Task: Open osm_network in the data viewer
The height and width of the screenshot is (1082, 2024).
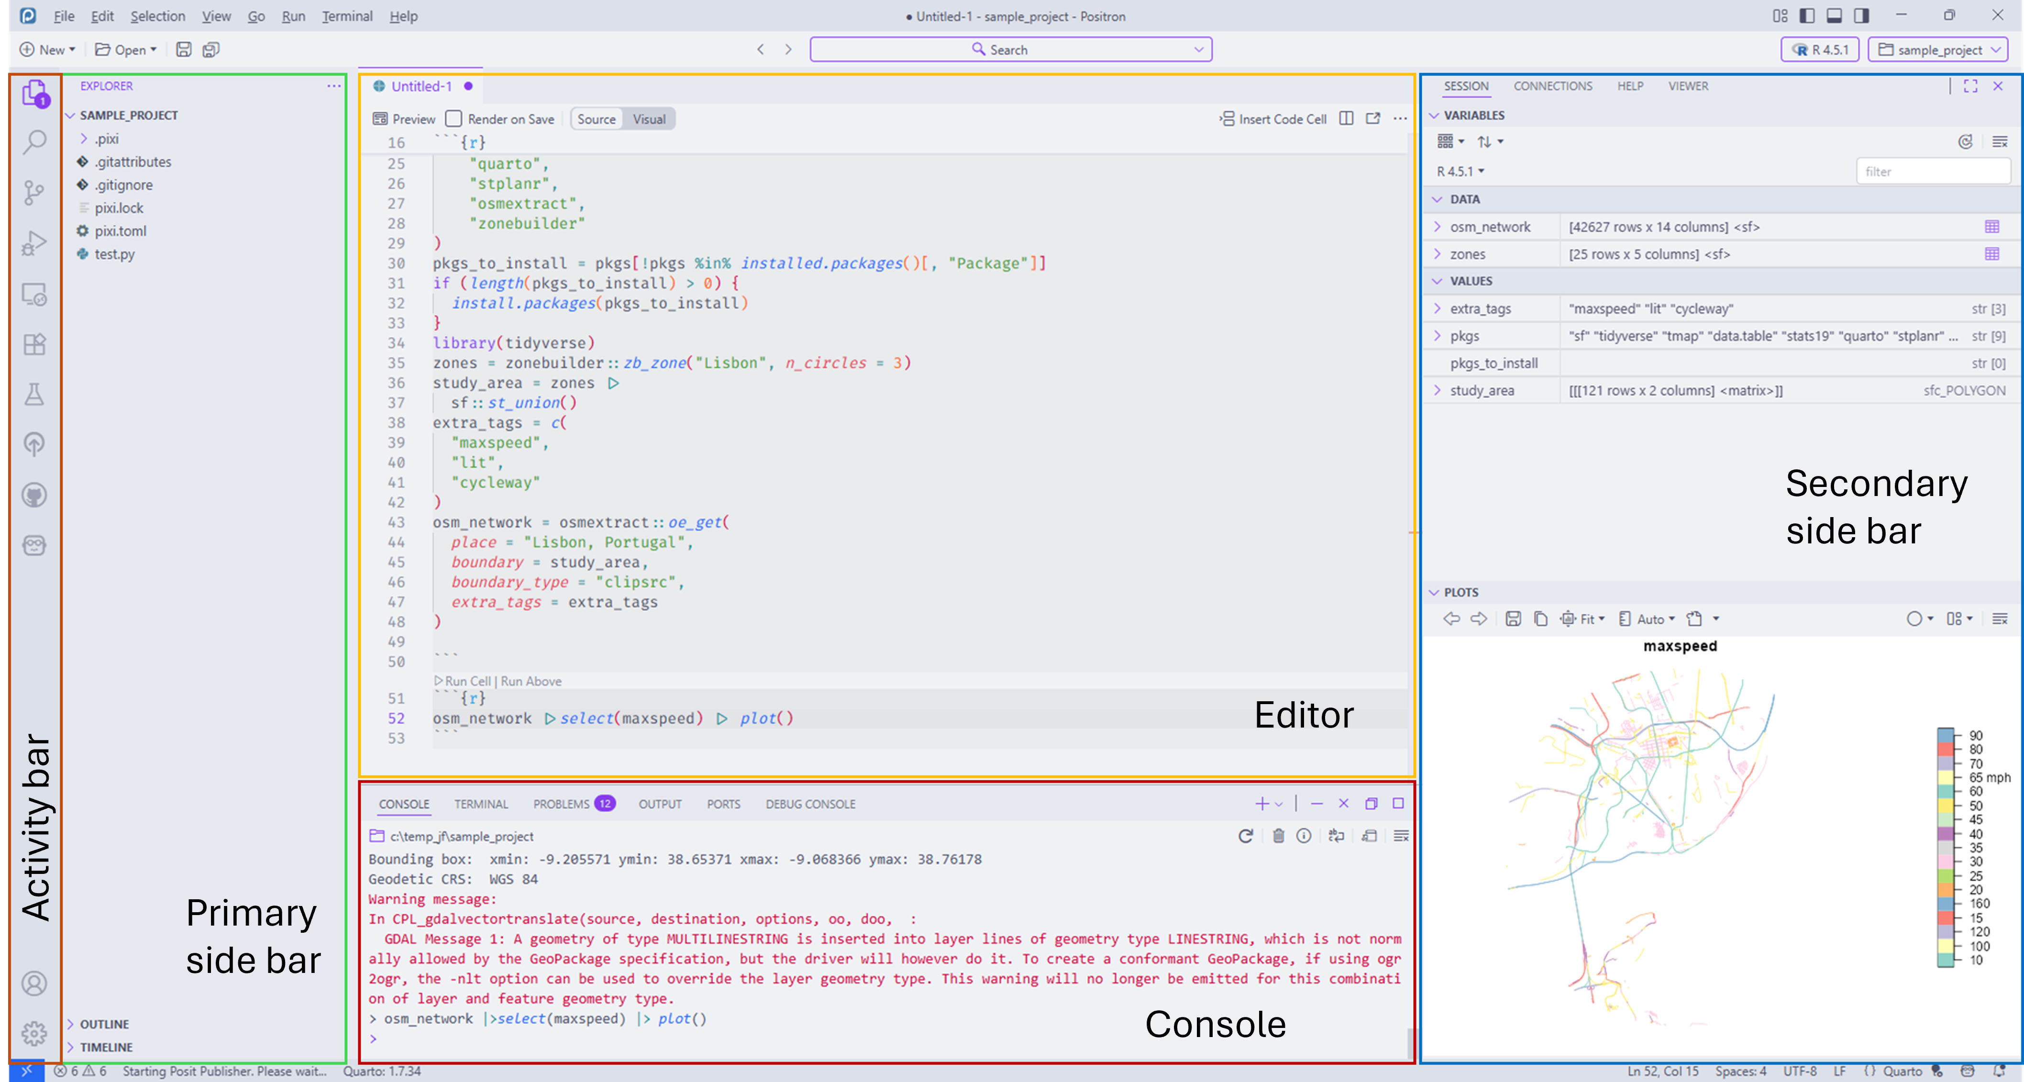Action: click(1992, 227)
